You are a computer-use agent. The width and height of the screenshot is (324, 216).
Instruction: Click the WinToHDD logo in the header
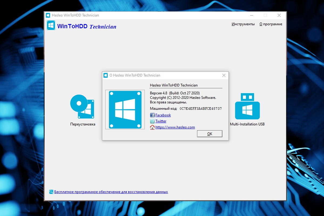[x=51, y=25]
